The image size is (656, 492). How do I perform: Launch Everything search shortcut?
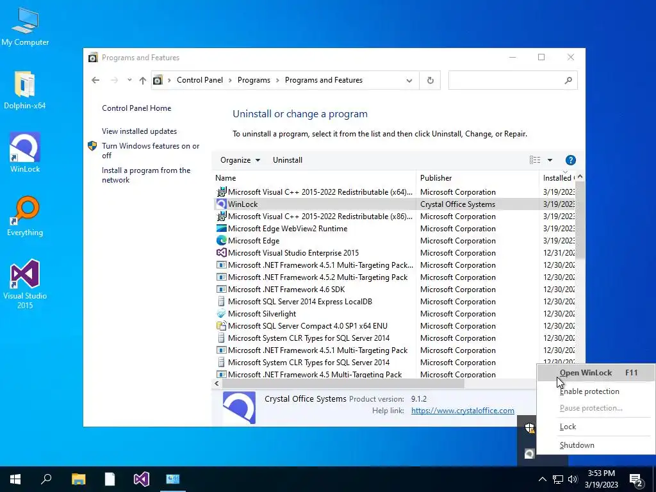pyautogui.click(x=25, y=217)
